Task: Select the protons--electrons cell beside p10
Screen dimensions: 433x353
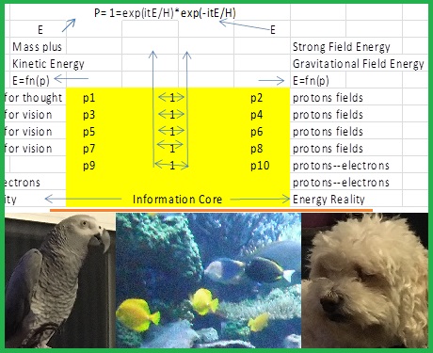Action: (341, 166)
